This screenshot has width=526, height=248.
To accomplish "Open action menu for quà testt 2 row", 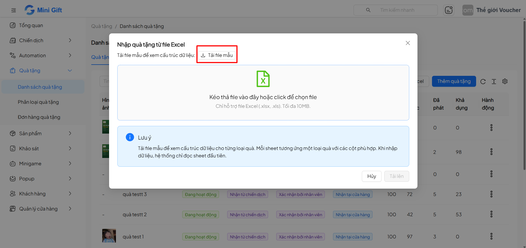I will (491, 214).
